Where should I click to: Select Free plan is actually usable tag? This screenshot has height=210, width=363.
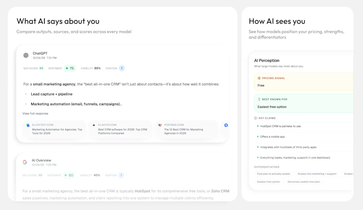(x=274, y=174)
